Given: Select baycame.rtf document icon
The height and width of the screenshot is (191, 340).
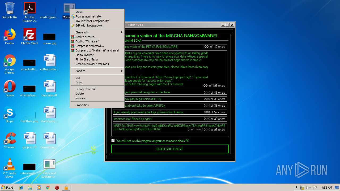Looking at the screenshot, I should coord(49,89).
